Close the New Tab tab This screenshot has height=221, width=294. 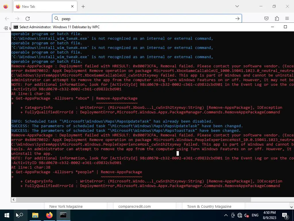(72, 6)
